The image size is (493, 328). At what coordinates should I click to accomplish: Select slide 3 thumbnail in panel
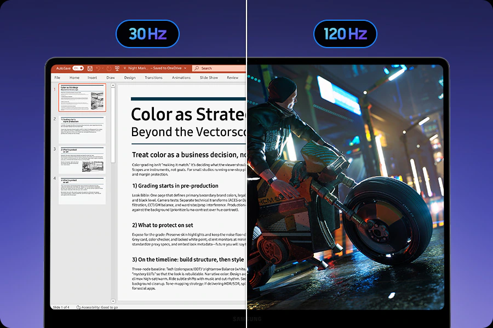pyautogui.click(x=82, y=160)
